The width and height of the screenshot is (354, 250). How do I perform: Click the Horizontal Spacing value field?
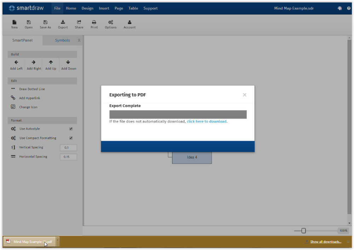pyautogui.click(x=68, y=157)
